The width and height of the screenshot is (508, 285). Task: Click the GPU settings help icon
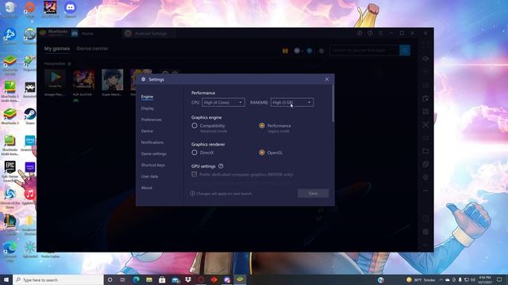click(x=221, y=166)
